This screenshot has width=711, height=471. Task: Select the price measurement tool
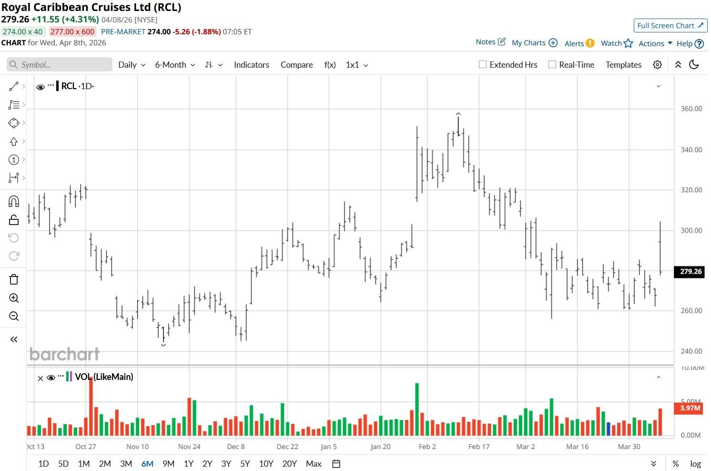tap(14, 178)
